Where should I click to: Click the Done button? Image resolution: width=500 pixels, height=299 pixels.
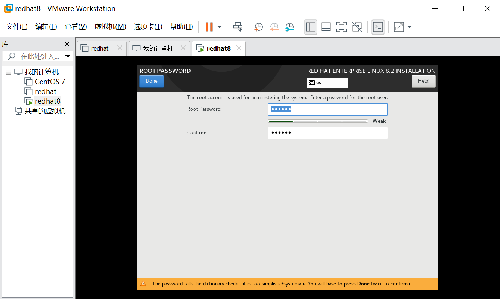[x=152, y=81]
